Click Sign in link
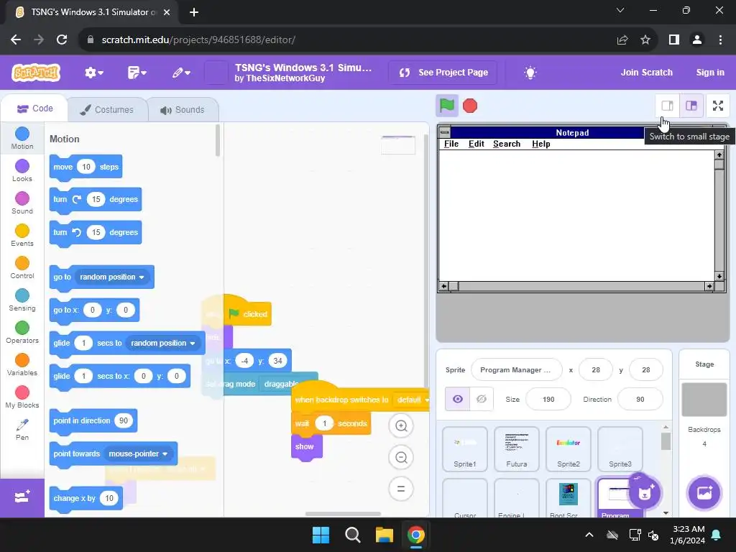Viewport: 736px width, 552px height. click(x=709, y=73)
